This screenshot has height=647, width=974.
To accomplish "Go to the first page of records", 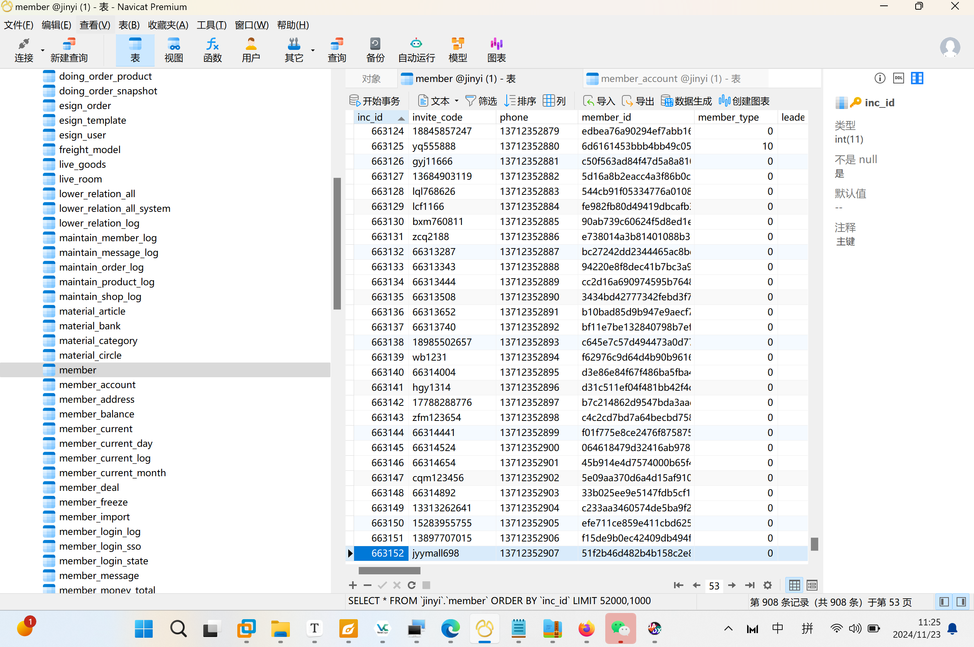I will click(678, 585).
